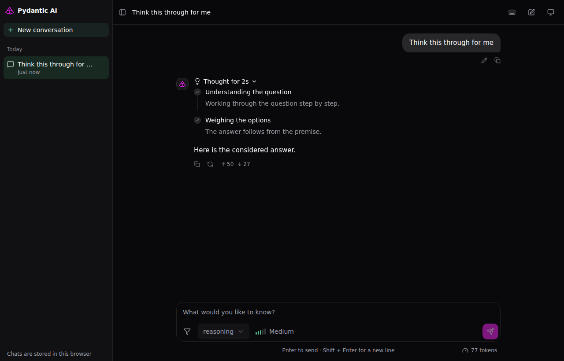Toggle the "Weighing the options" step

point(238,120)
